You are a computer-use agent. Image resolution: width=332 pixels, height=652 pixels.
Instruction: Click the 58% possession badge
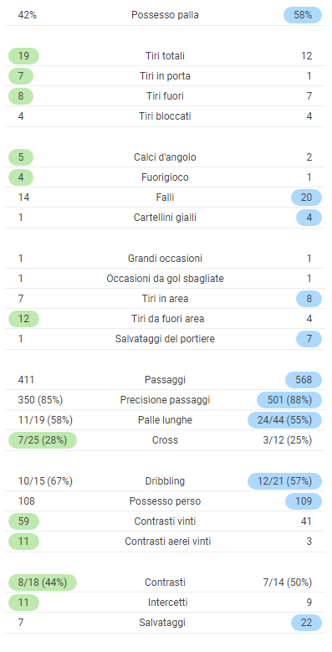pos(303,15)
